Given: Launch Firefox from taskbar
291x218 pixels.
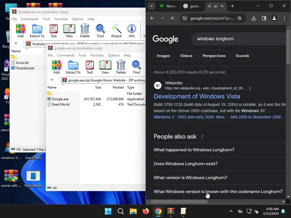Looking at the screenshot, I should (146, 211).
